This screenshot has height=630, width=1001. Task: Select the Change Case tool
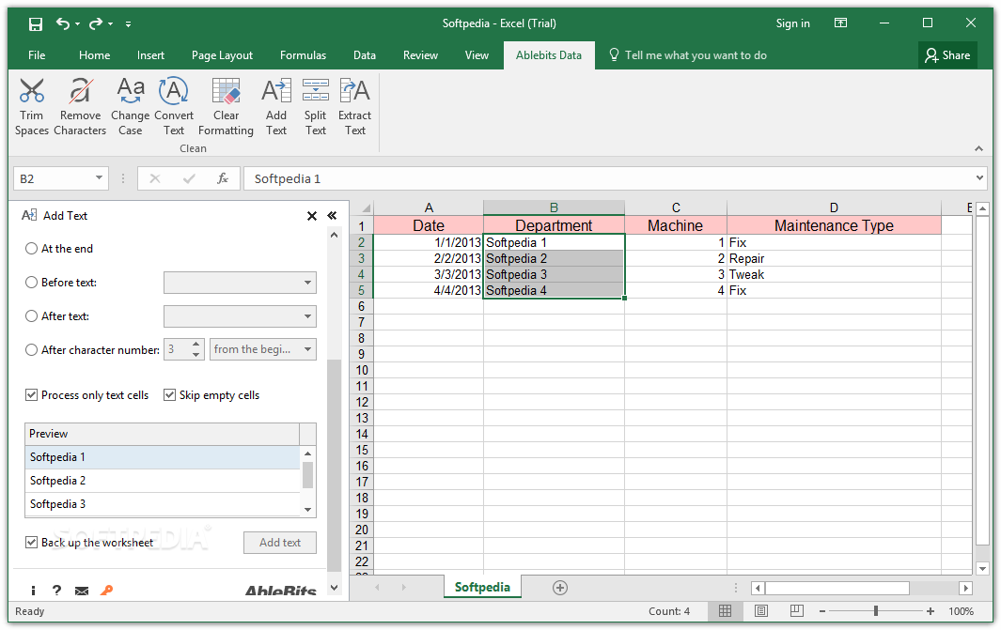coord(131,106)
